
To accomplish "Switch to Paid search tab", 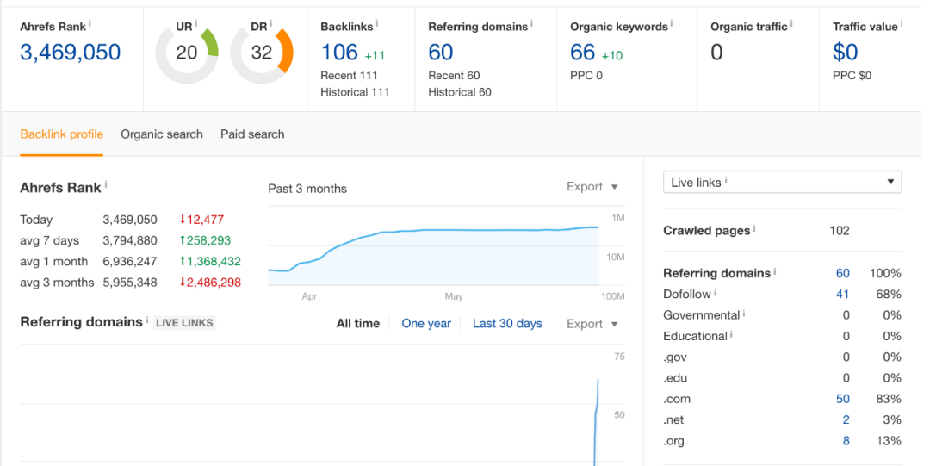I will tap(252, 134).
